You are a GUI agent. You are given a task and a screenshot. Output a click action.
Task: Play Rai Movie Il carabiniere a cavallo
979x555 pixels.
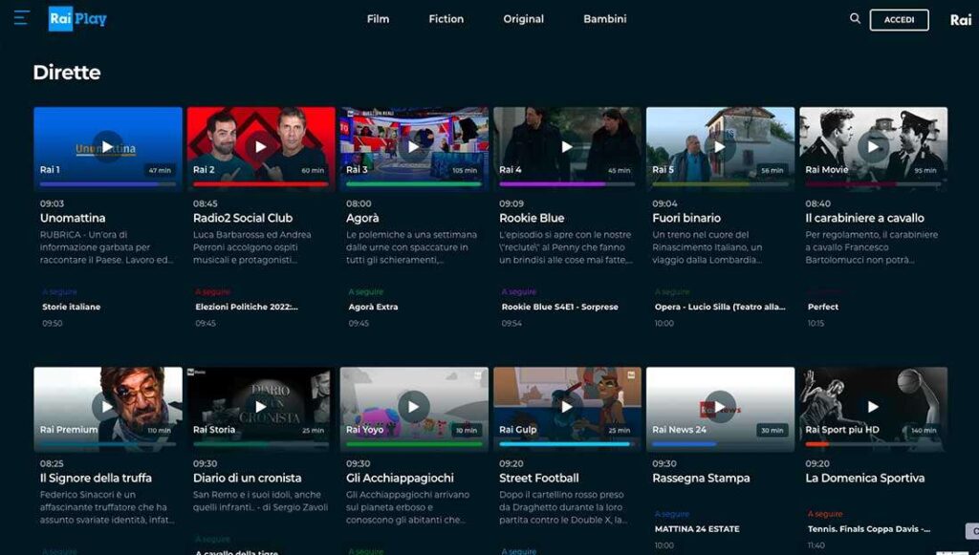click(873, 146)
